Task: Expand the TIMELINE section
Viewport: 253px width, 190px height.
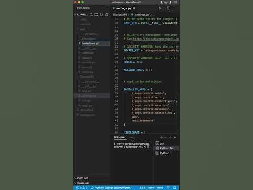Action: click(83, 183)
